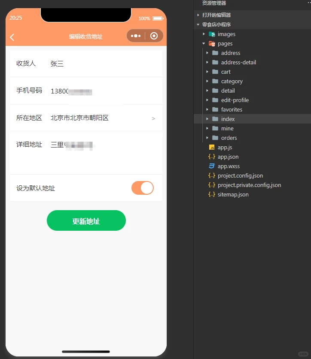This screenshot has width=311, height=359.
Task: Click the 设为默认地址 label
Action: coord(36,188)
